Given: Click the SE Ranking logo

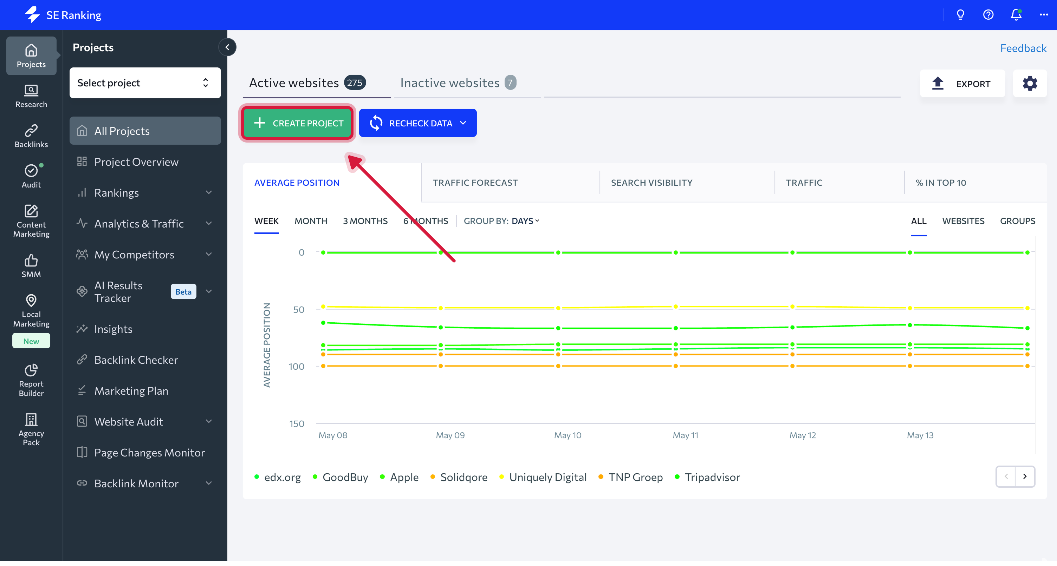Looking at the screenshot, I should (x=63, y=15).
